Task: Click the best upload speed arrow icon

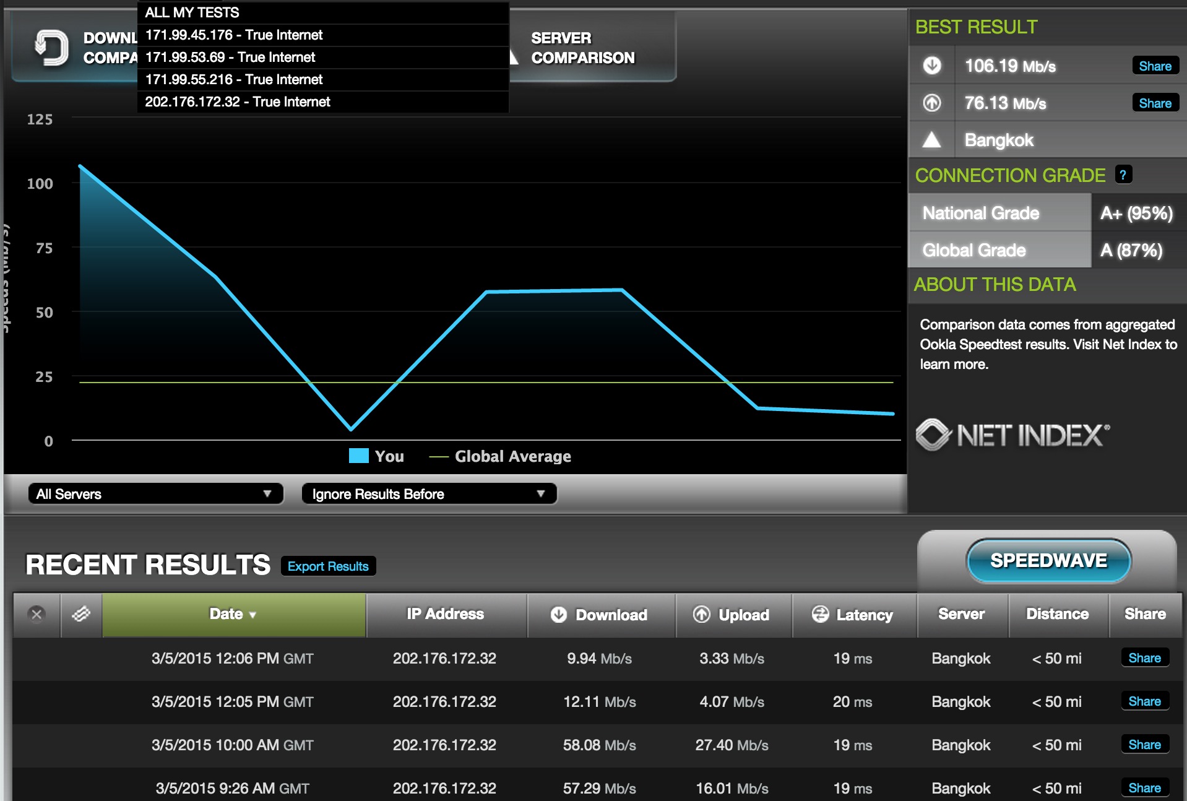Action: [931, 103]
